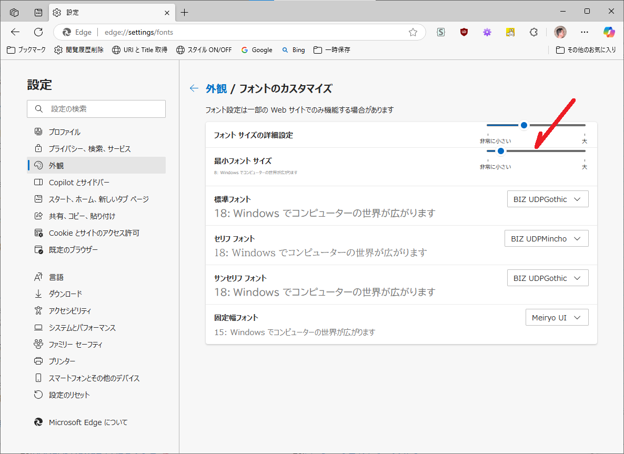Open the 標準フォント font dropdown
624x454 pixels.
(547, 199)
